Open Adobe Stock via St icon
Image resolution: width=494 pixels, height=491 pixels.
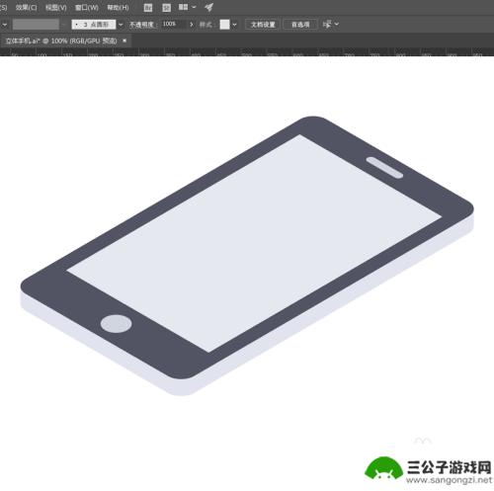(166, 7)
